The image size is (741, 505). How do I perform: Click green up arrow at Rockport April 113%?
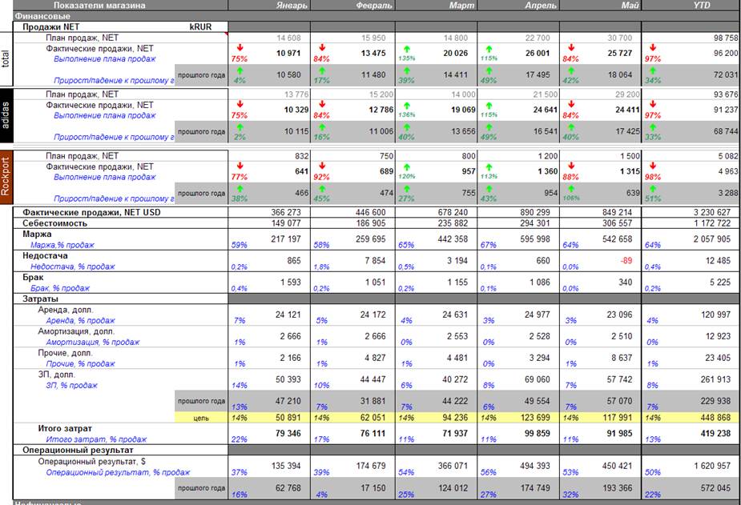tap(486, 166)
